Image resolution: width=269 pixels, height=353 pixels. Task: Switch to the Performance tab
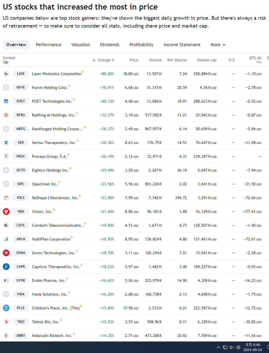pyautogui.click(x=49, y=45)
